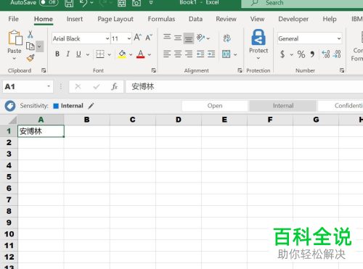Viewport: 363px width, 269px height.
Task: Apply the red Font Color
Action: point(141,54)
